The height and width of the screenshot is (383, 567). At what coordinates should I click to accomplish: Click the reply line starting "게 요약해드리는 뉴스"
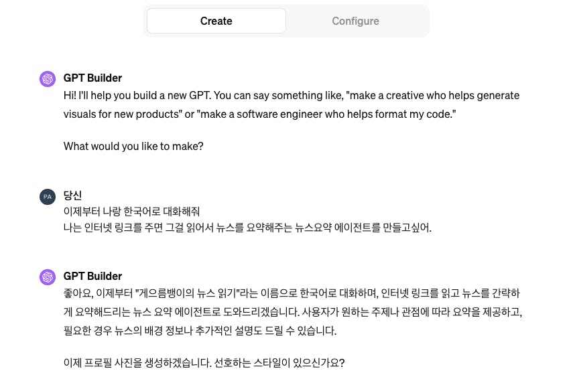coord(201,311)
